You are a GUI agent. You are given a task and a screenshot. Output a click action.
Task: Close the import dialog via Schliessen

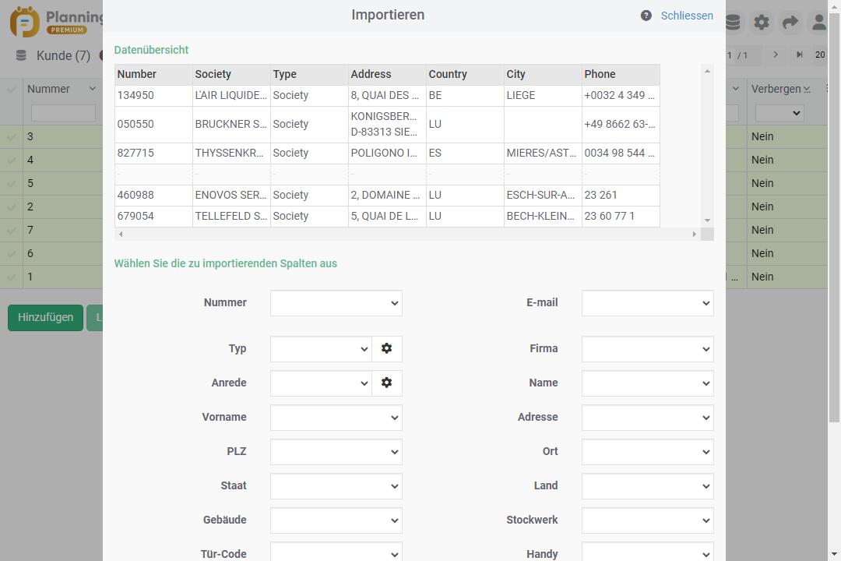pyautogui.click(x=686, y=16)
